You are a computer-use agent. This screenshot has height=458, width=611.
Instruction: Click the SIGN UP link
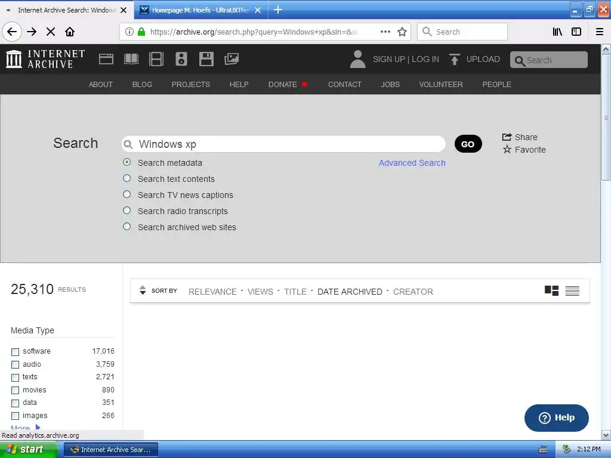point(389,59)
